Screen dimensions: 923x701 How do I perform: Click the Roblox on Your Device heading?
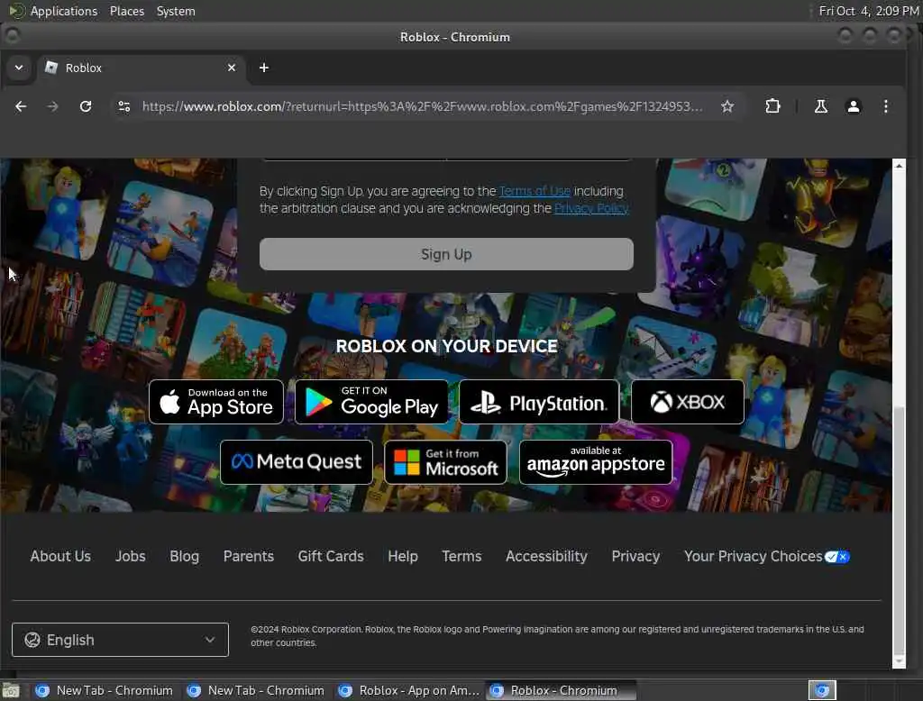pyautogui.click(x=446, y=346)
